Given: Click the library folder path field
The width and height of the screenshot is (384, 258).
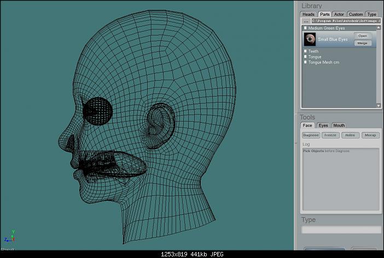Looking at the screenshot, I should click(346, 21).
